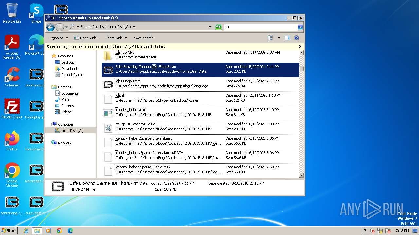Select Local Disk (C:) in navigation pane
The height and width of the screenshot is (235, 419).
tap(72, 131)
